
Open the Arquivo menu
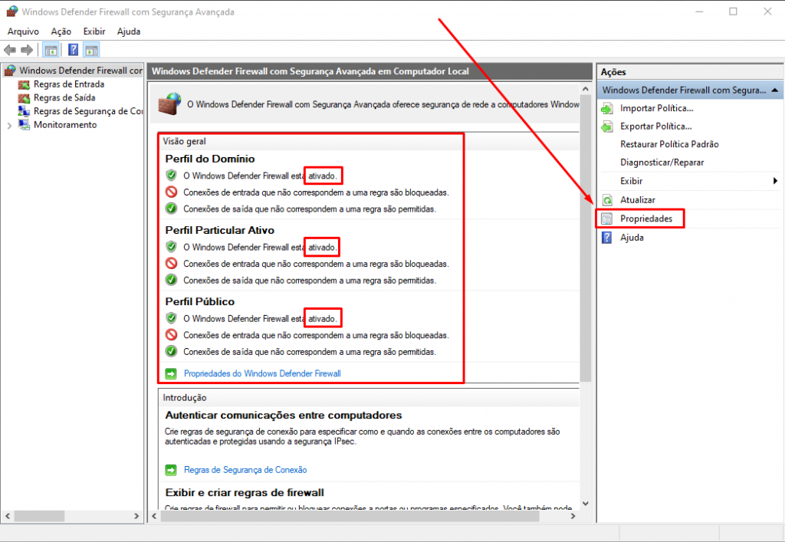point(23,31)
